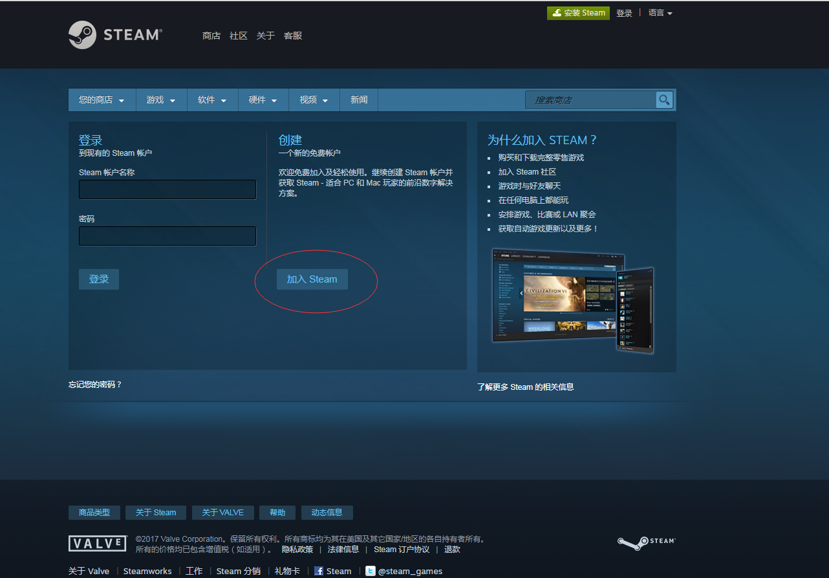Click the 加入 Steam button
The height and width of the screenshot is (578, 829).
(x=312, y=279)
